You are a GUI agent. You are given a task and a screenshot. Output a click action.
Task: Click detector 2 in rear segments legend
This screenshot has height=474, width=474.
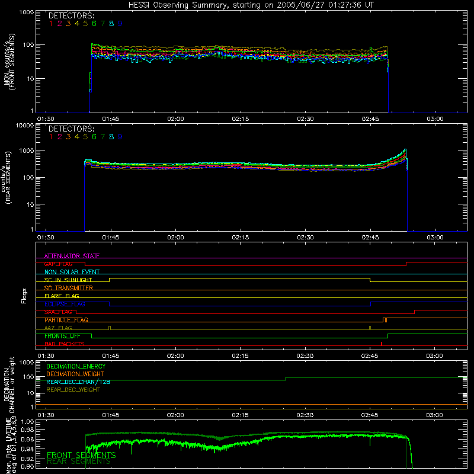click(60, 137)
